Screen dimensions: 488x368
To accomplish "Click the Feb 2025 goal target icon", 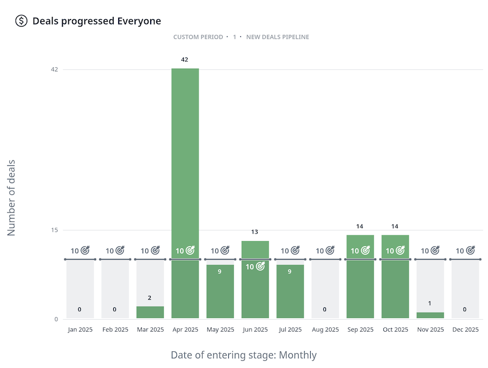I will pos(120,250).
